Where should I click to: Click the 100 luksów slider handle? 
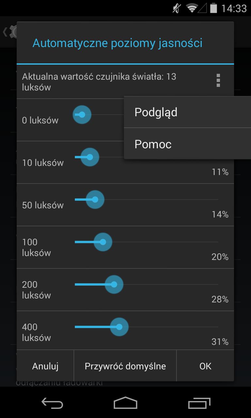pos(103,242)
